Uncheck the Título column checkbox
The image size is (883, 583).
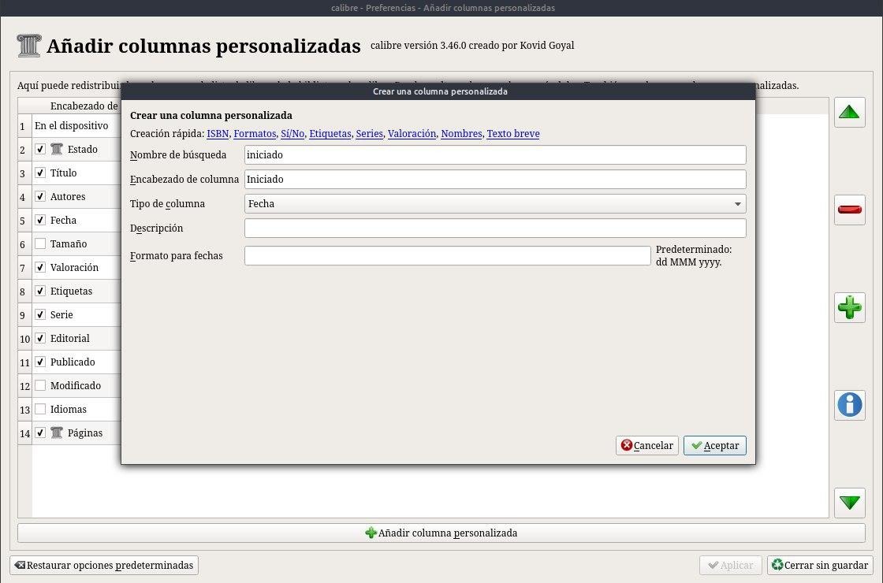pos(40,173)
